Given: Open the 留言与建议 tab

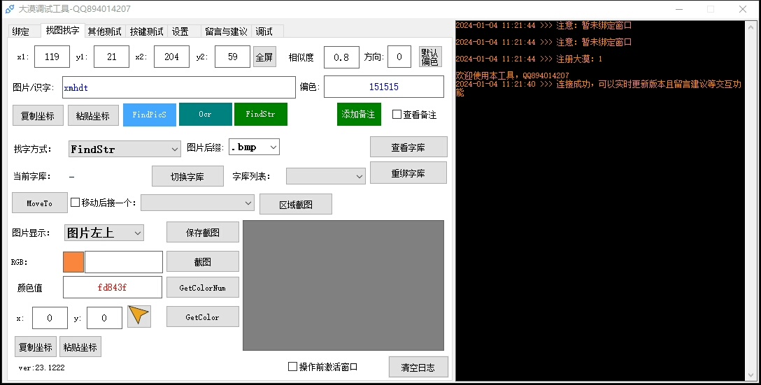Looking at the screenshot, I should [x=226, y=31].
